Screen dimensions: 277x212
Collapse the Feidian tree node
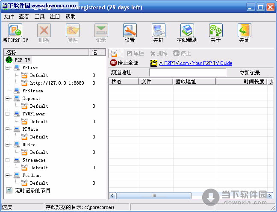tap(7, 175)
